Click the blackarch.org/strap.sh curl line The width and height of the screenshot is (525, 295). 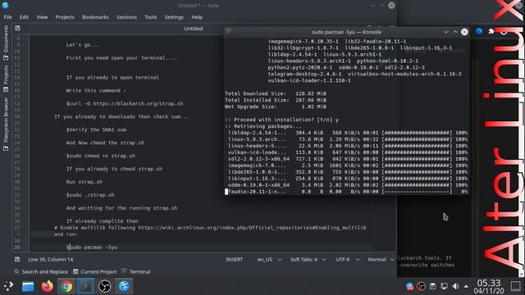point(125,104)
